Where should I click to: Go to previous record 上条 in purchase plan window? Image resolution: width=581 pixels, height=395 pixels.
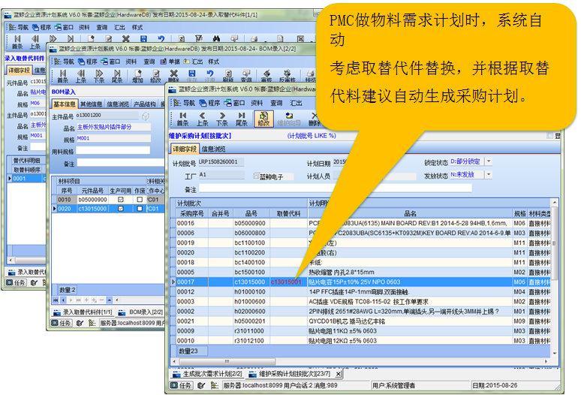203,119
